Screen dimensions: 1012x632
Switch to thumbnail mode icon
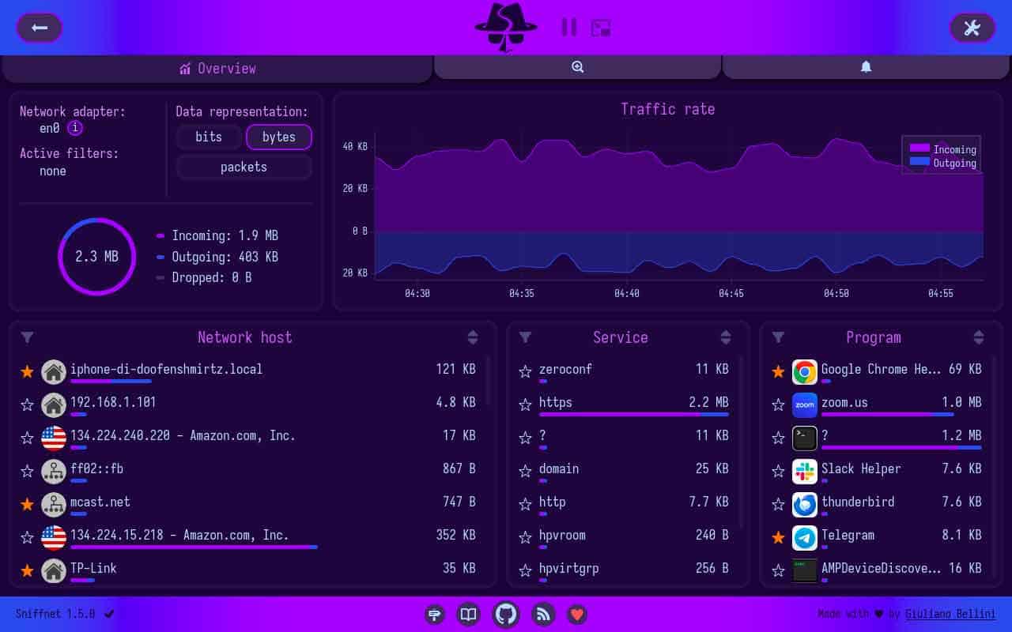(601, 28)
